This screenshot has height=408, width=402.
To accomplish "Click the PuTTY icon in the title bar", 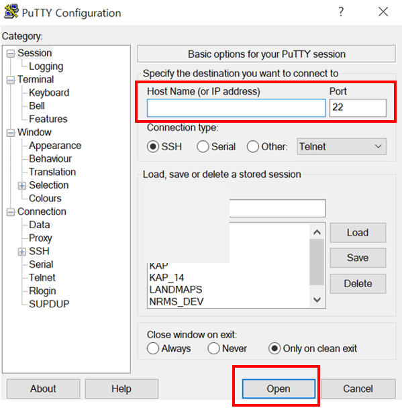I will (11, 11).
